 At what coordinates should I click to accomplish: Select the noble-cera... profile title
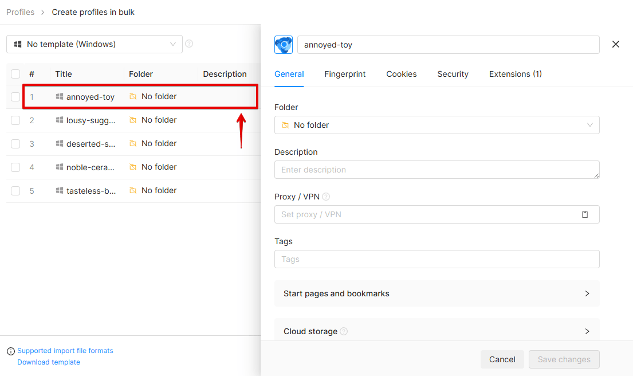pyautogui.click(x=91, y=167)
